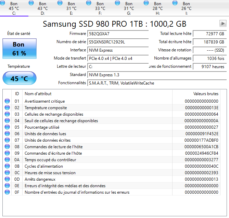Screen dimensions: 229x218
Task: Click status orb for Arrêts dangereux
Action: 7,179
